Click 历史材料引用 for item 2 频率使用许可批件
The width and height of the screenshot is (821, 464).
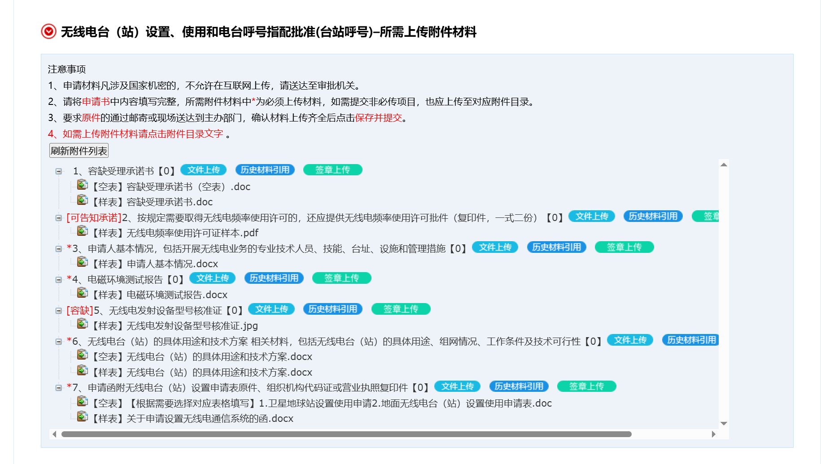click(x=653, y=217)
